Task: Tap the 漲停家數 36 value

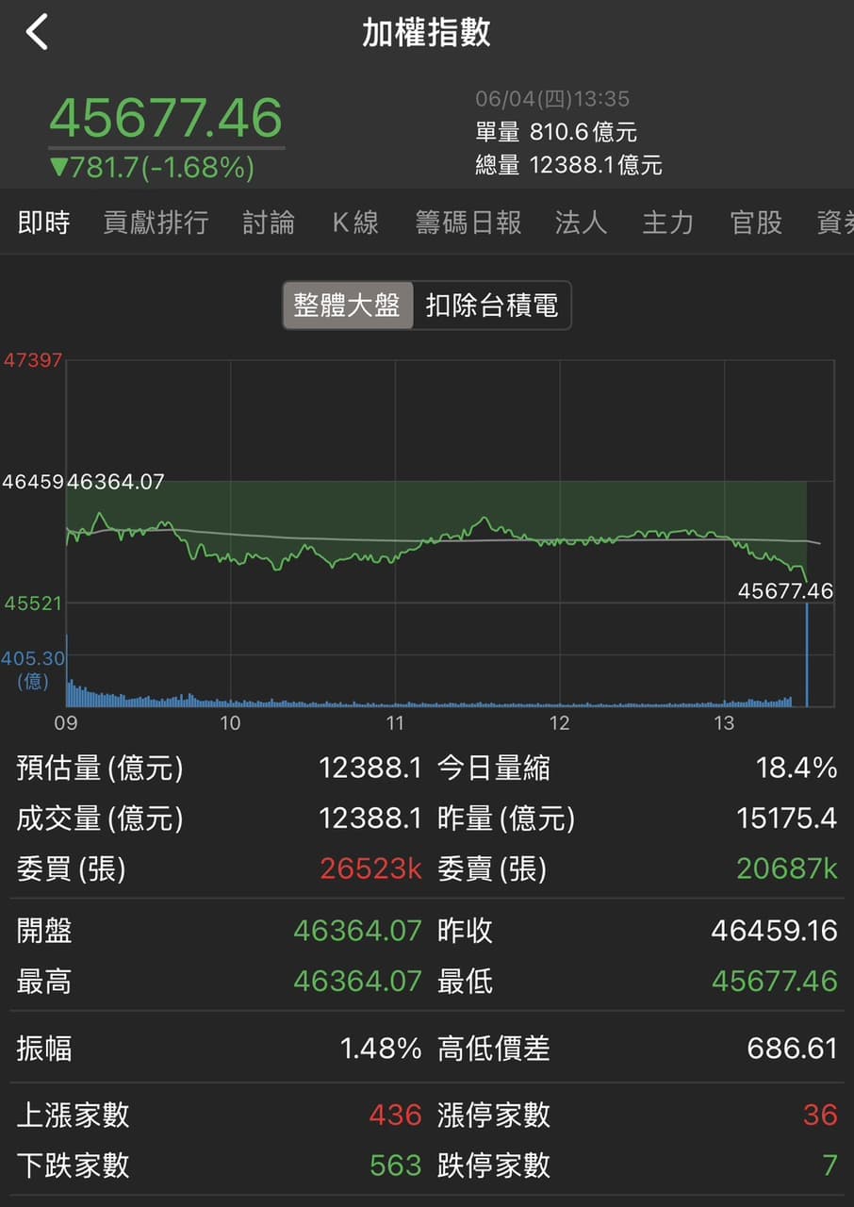Action: [820, 1116]
